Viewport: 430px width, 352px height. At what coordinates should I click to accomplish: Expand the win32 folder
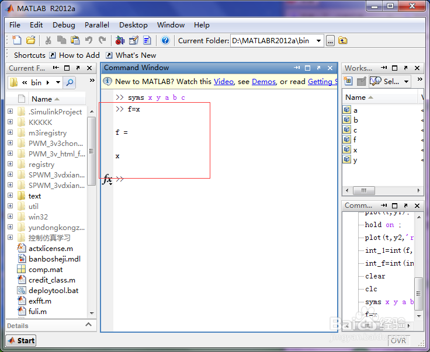(10, 217)
